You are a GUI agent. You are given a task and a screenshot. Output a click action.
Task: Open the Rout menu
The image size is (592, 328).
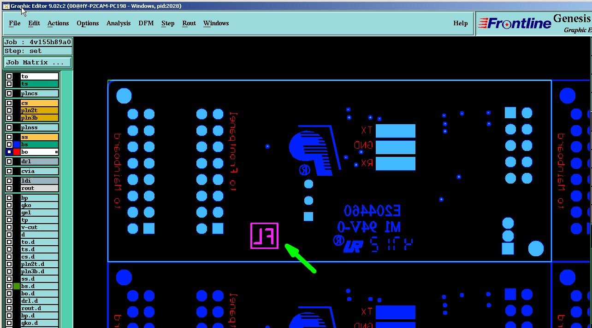click(189, 23)
